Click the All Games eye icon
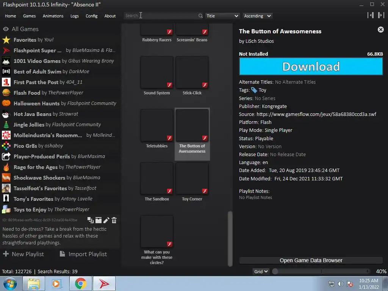The width and height of the screenshot is (388, 291). point(6,29)
